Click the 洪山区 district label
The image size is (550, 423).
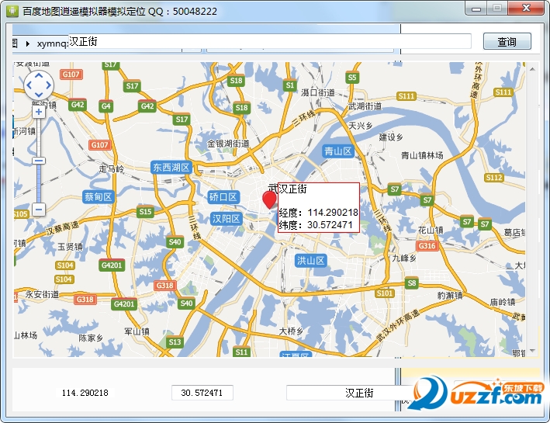point(310,261)
